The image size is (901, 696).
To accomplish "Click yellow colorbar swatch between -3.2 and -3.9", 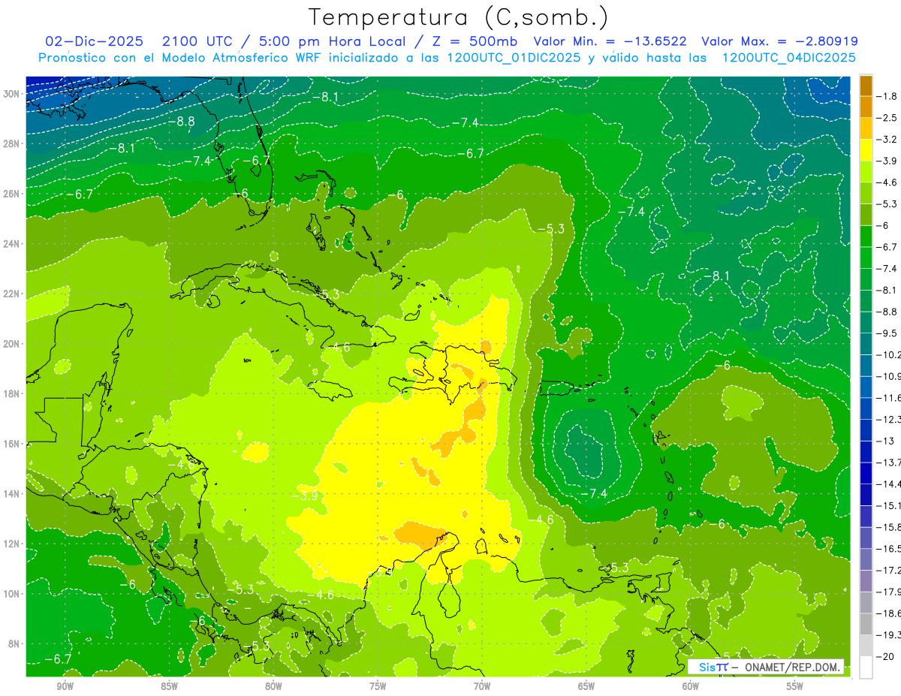I will (x=866, y=150).
